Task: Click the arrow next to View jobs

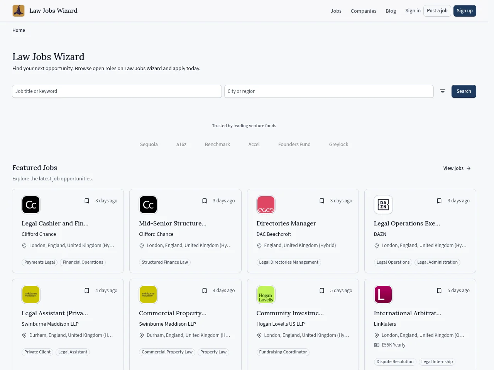Action: click(469, 168)
